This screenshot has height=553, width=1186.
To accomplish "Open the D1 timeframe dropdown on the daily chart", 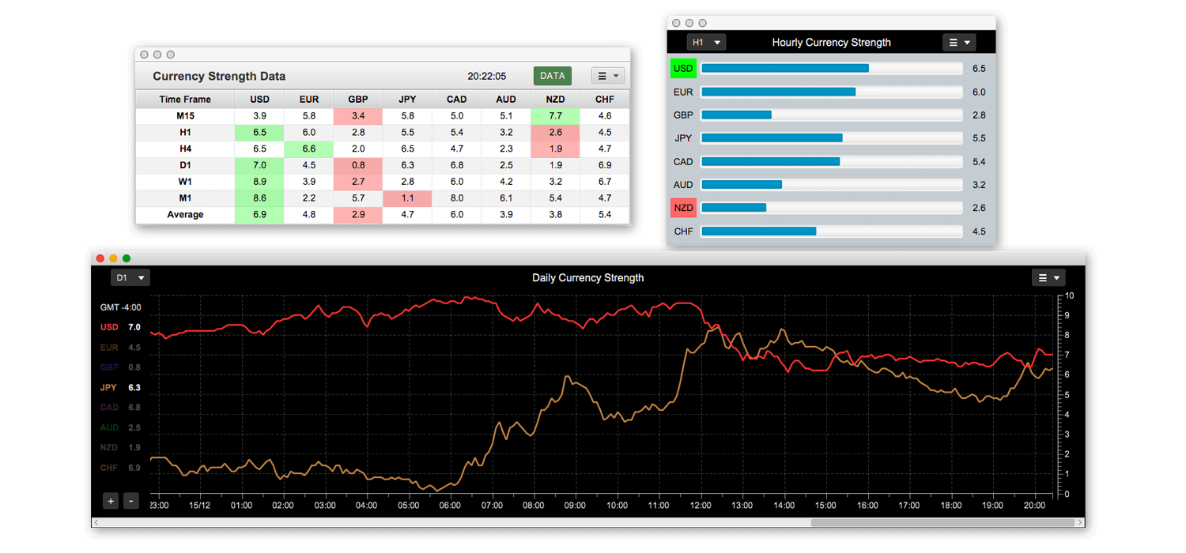I will click(x=130, y=277).
